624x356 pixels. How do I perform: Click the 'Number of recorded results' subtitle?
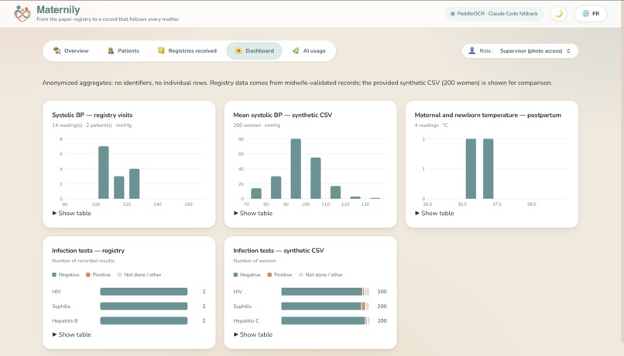click(83, 261)
